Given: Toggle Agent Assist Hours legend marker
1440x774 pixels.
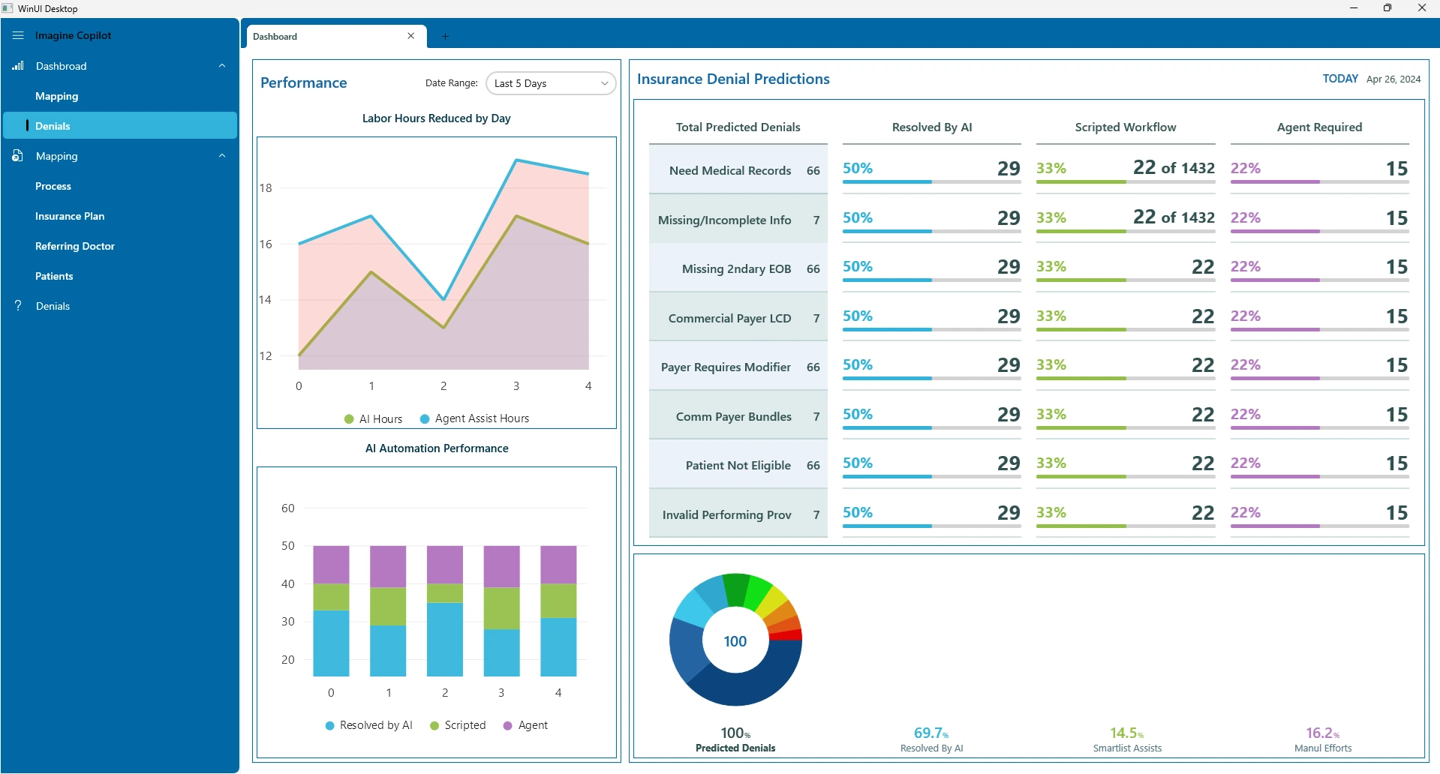Looking at the screenshot, I should pyautogui.click(x=425, y=419).
